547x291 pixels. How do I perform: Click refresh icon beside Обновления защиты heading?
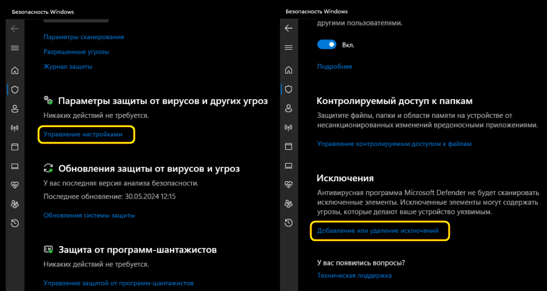coord(48,168)
